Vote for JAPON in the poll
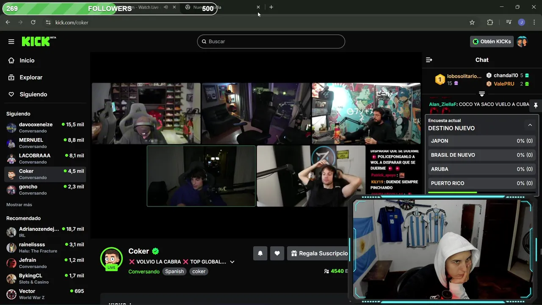 (x=481, y=141)
